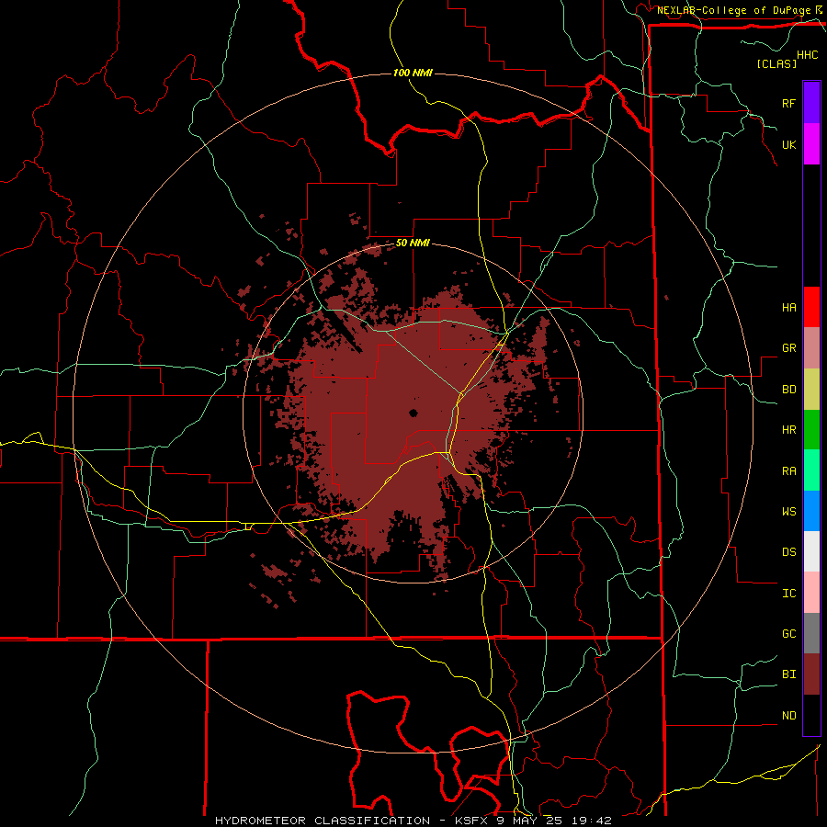Select the yellow BD legend swatch

click(x=811, y=390)
